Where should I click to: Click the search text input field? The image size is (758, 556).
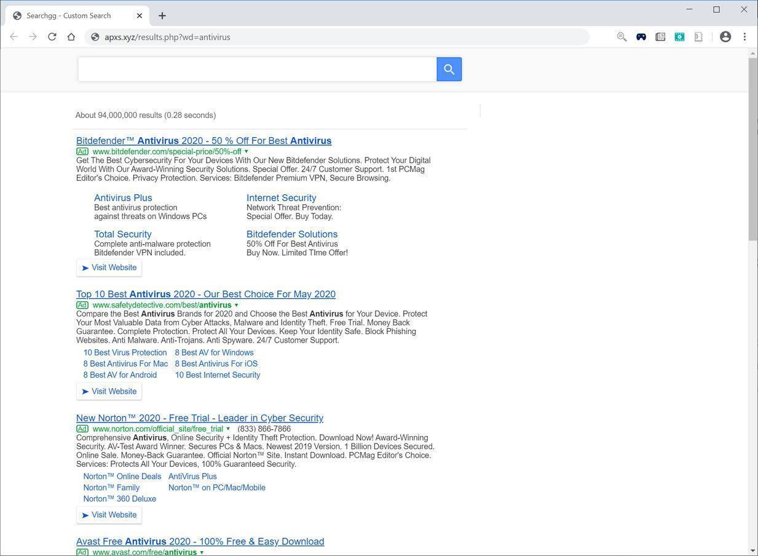(x=257, y=69)
